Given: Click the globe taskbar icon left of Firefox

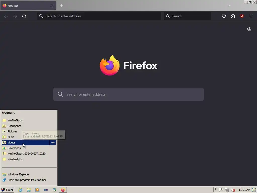Looking at the screenshot, I should (54, 190).
